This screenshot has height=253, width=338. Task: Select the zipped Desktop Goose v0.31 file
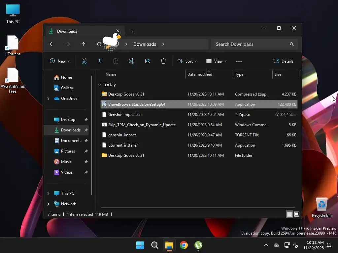tap(199, 94)
